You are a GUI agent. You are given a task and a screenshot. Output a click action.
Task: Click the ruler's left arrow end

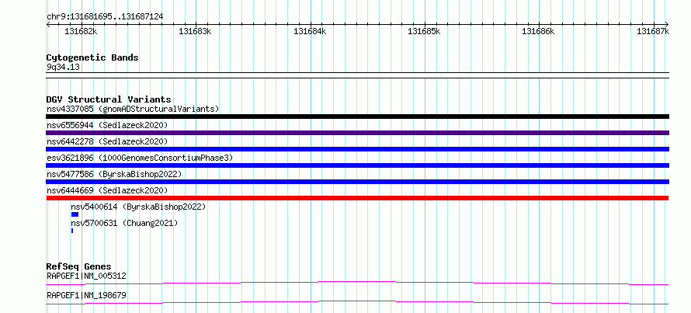pyautogui.click(x=48, y=24)
